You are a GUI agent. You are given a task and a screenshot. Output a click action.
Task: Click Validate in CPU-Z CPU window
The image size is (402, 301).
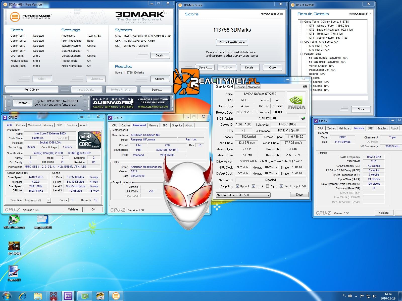click(x=73, y=209)
